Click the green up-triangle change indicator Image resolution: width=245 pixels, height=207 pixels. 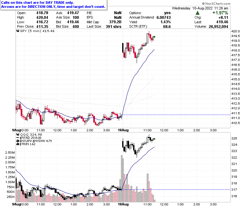pyautogui.click(x=198, y=13)
